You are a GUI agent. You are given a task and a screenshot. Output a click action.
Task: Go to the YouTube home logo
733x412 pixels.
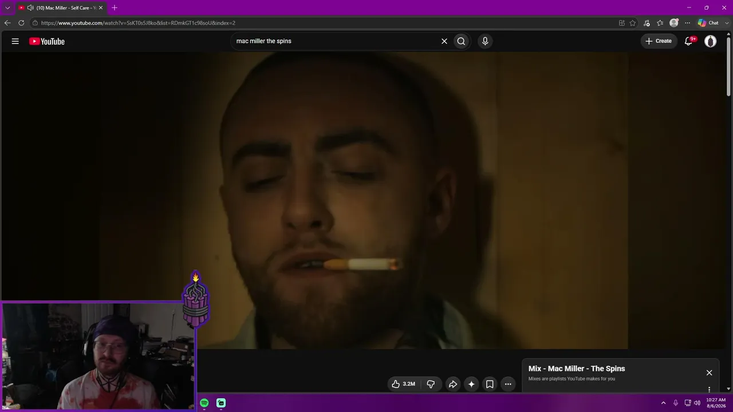coord(47,41)
